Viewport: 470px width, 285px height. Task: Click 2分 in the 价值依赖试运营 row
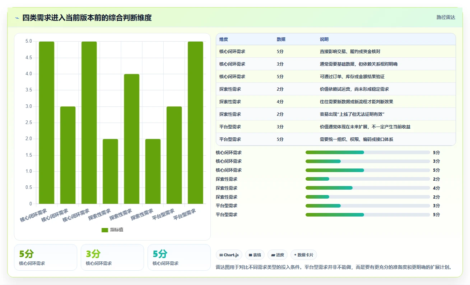[x=280, y=89]
